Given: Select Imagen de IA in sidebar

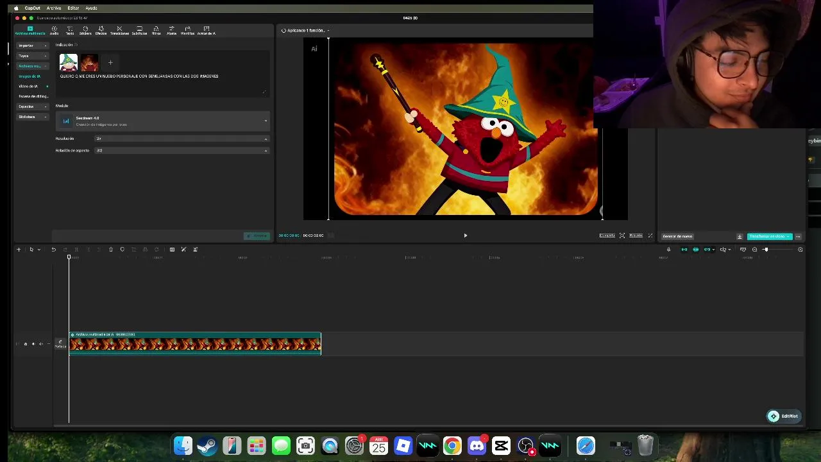Looking at the screenshot, I should point(30,76).
